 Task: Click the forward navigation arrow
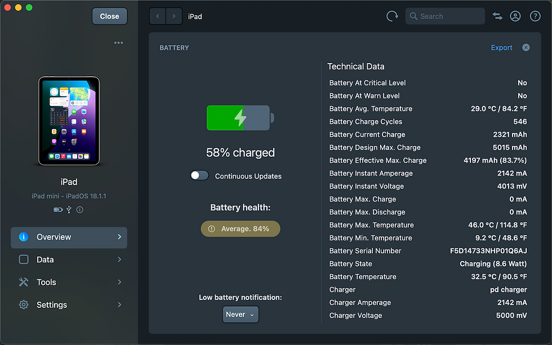tap(174, 16)
